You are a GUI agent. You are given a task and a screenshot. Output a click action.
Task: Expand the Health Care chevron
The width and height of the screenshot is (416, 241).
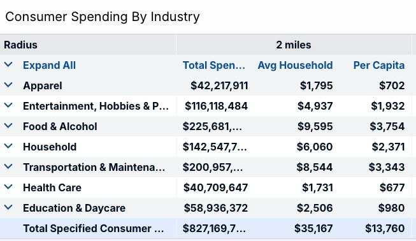pos(8,187)
